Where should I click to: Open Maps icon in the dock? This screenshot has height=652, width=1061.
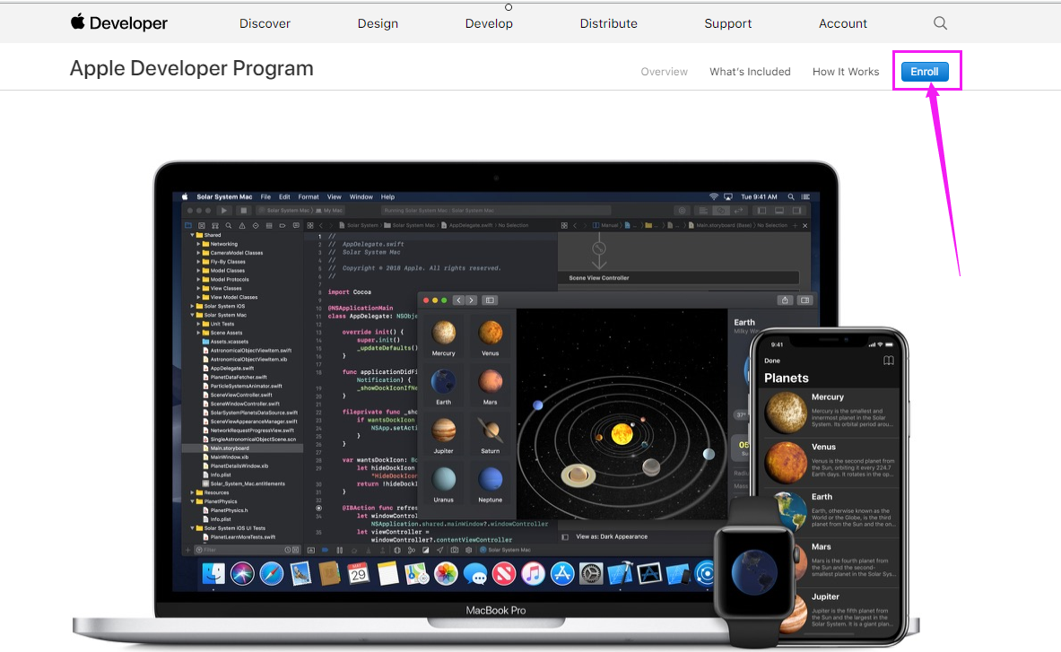tap(417, 574)
